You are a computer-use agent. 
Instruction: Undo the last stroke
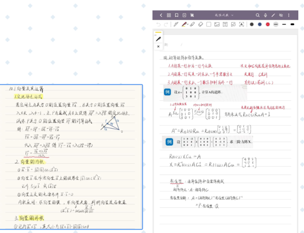(158, 24)
